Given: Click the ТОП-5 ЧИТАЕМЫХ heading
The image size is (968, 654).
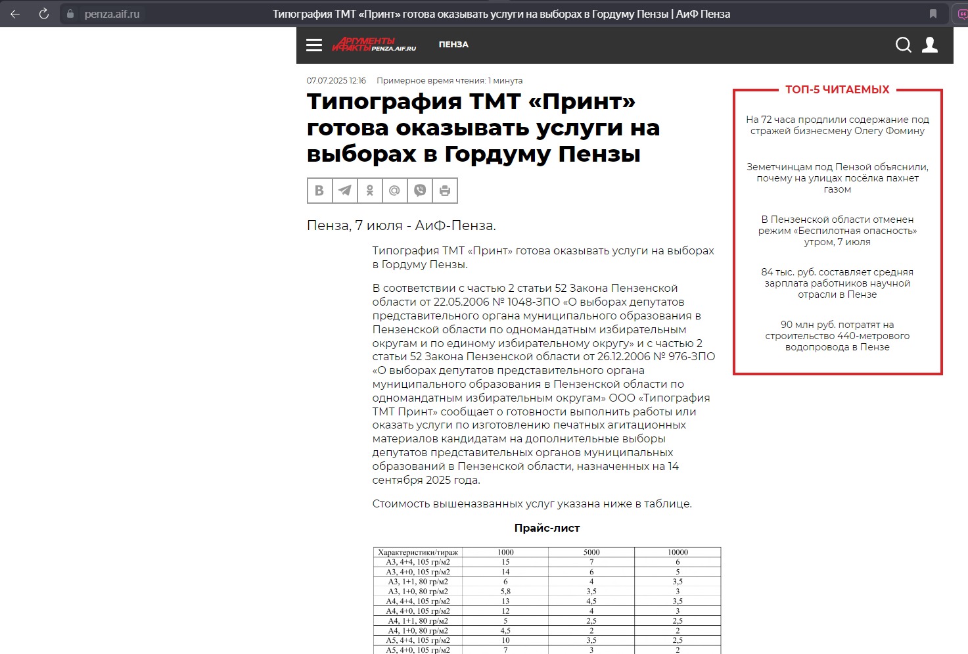Looking at the screenshot, I should [x=837, y=89].
